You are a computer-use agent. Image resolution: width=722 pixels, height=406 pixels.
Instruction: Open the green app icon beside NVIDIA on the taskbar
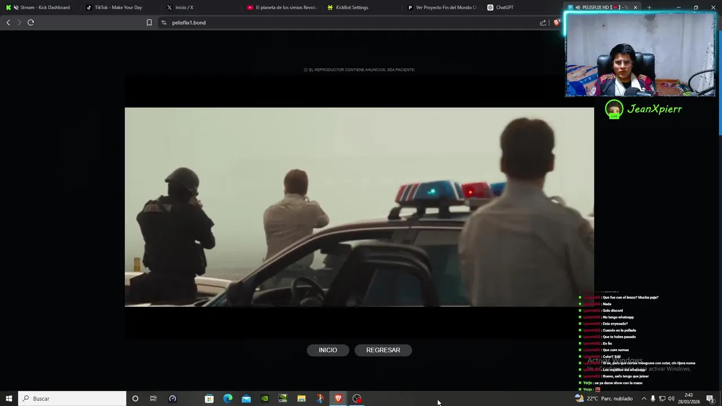coord(283,399)
